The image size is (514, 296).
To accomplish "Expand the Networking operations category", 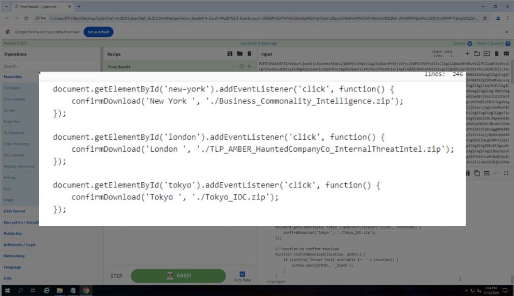I will [x=14, y=256].
